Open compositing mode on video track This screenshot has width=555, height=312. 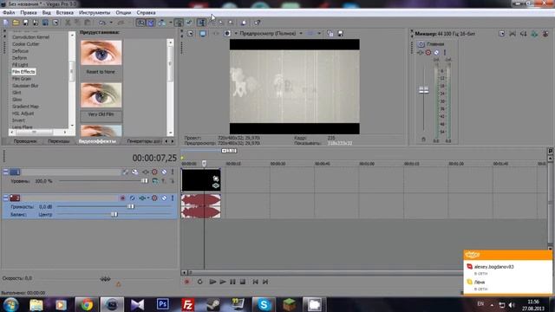click(155, 181)
